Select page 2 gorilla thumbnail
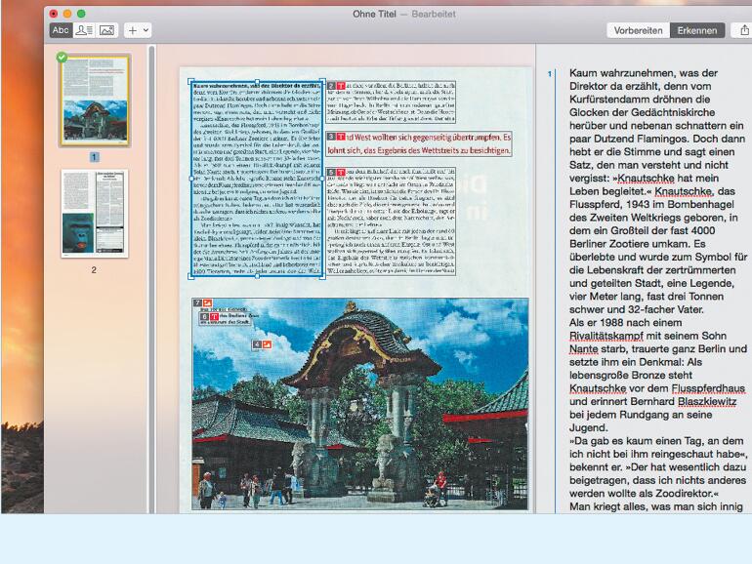The width and height of the screenshot is (752, 564). click(95, 214)
